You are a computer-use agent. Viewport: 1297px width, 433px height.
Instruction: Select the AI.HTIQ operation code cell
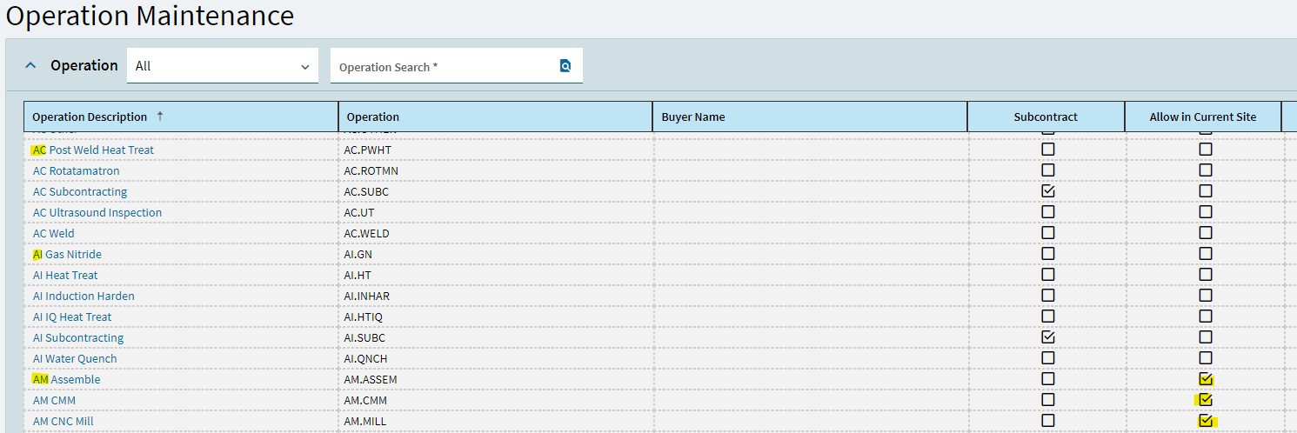[496, 316]
